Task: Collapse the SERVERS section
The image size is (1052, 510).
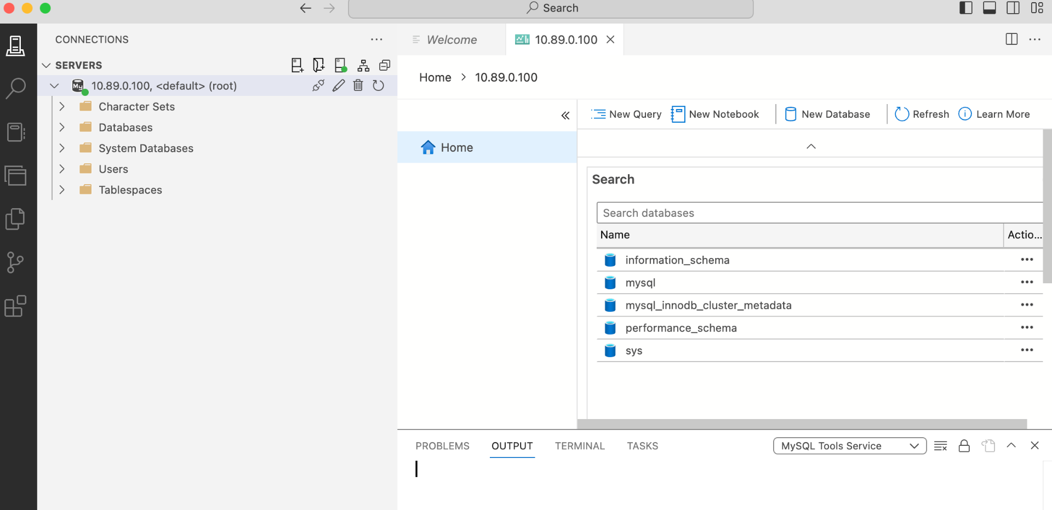Action: tap(47, 65)
